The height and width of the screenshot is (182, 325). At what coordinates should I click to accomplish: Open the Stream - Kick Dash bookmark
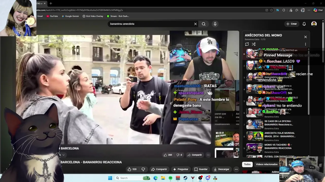click(x=118, y=16)
